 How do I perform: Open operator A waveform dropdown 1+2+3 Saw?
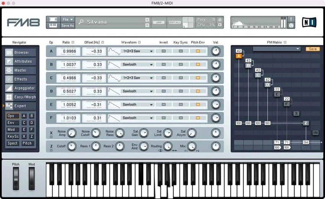[x=137, y=51]
